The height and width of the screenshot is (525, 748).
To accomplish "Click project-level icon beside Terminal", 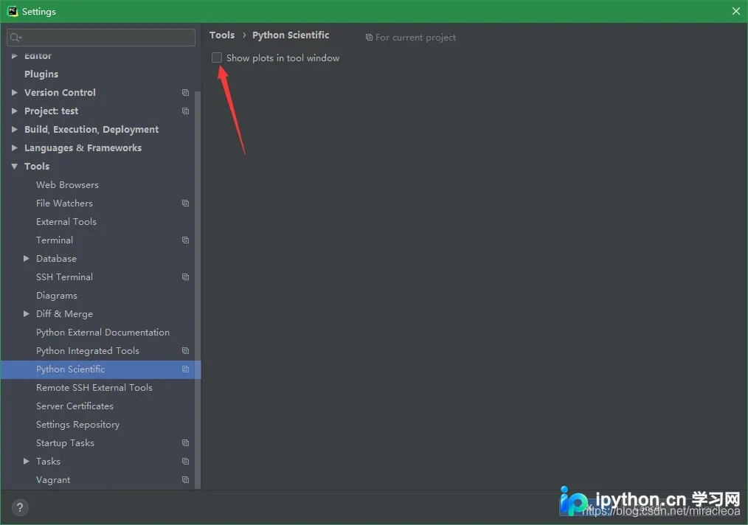I will pyautogui.click(x=186, y=240).
